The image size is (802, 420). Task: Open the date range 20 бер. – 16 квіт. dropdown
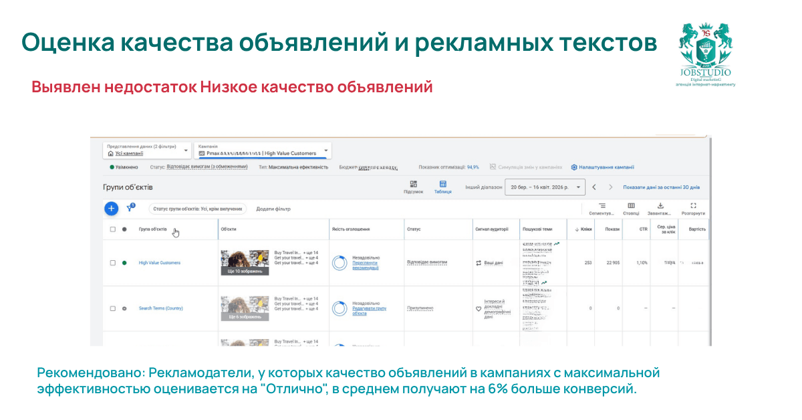click(x=545, y=187)
